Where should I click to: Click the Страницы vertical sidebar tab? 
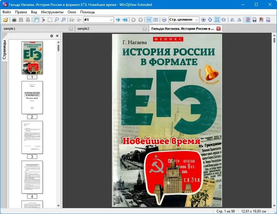click(4, 49)
